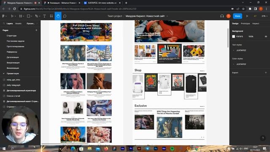Switch to the Layers tab

coord(10,24)
